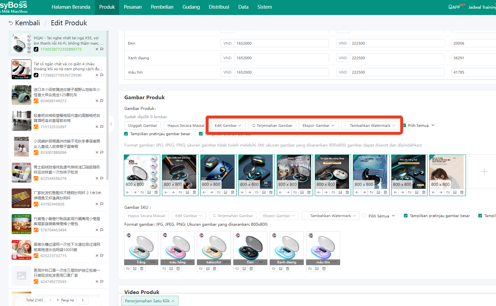The width and height of the screenshot is (496, 306).
Task: Open Pembelian menu
Action: tap(162, 7)
